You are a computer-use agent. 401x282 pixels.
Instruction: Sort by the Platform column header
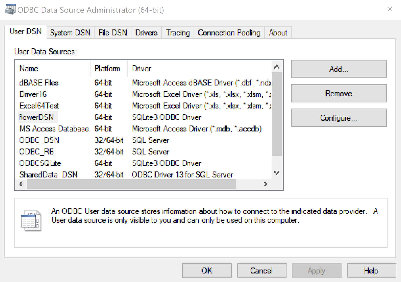pyautogui.click(x=107, y=69)
